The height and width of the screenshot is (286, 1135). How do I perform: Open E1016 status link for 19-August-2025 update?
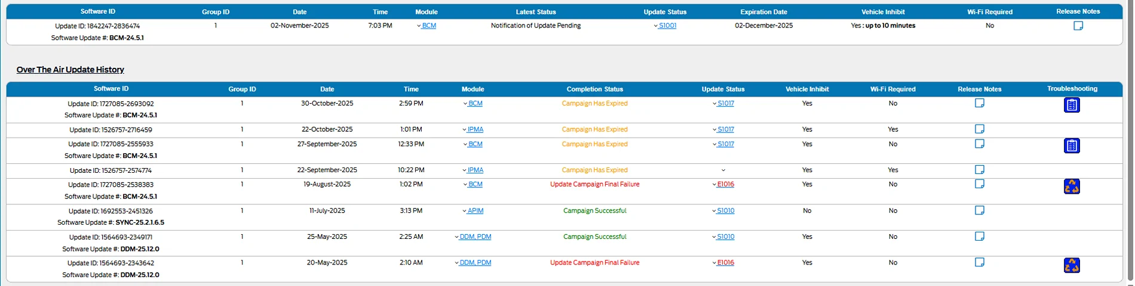[725, 184]
